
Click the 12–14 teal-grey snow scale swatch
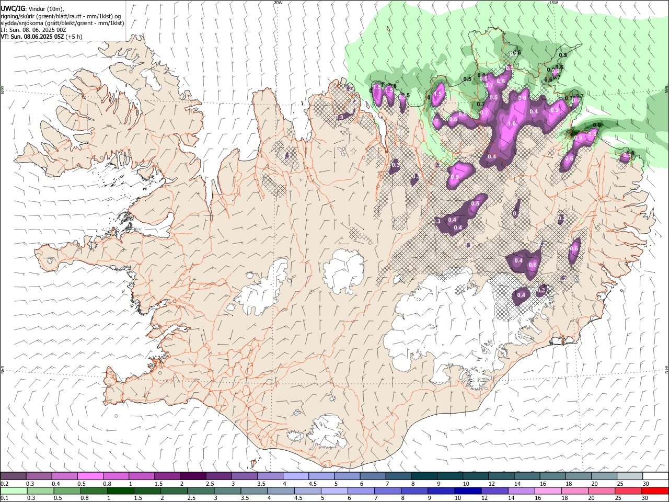tap(501, 476)
